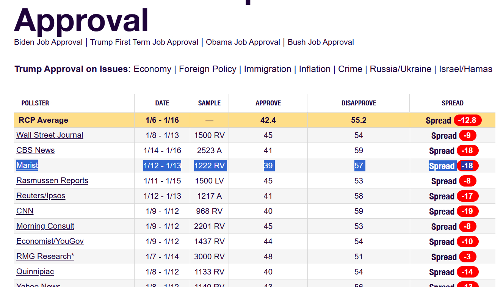Open the Bush Job Approval link
This screenshot has height=287, width=503.
click(321, 42)
